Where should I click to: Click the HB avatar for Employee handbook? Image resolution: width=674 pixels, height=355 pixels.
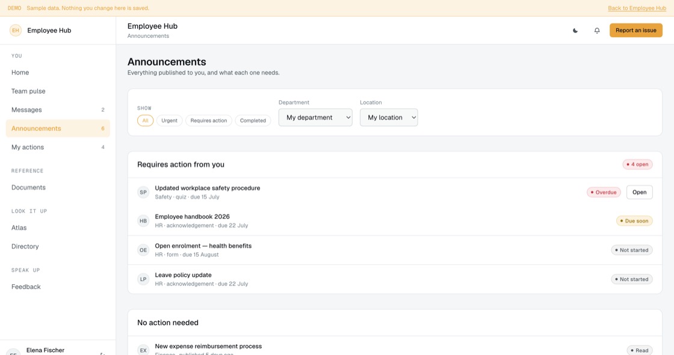pos(143,221)
